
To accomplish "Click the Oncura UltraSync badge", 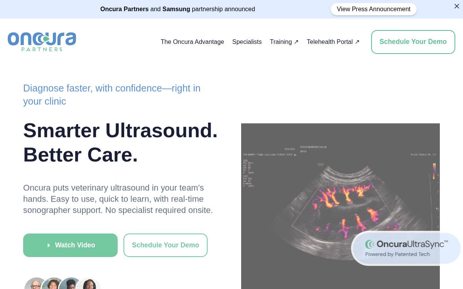I will click(x=406, y=248).
